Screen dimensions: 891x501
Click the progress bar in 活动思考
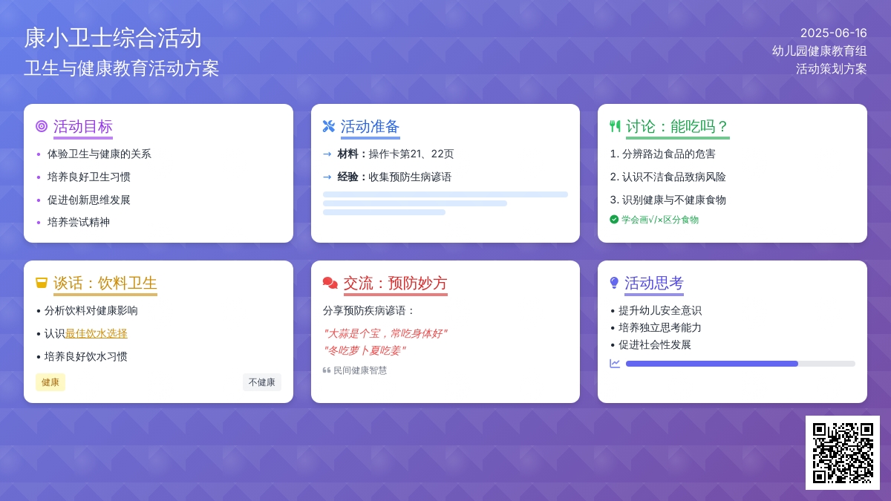(x=740, y=364)
